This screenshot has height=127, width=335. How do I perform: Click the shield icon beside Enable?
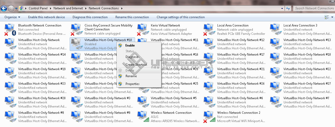point(120,45)
